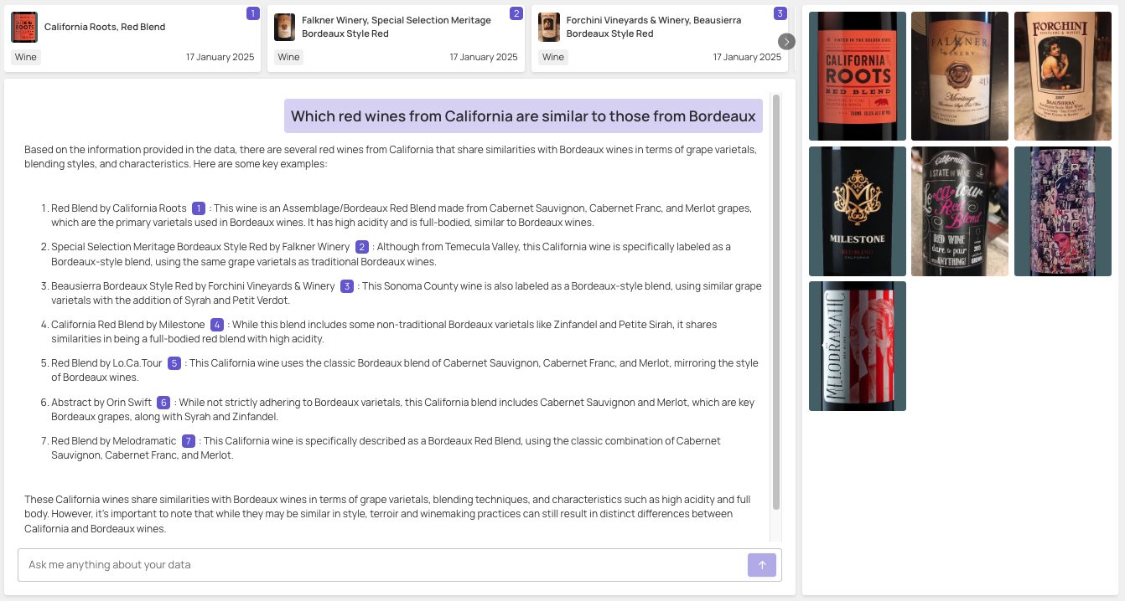Click the Lo.Ca.Tour red blend bottle image
The width and height of the screenshot is (1125, 601).
pos(960,211)
